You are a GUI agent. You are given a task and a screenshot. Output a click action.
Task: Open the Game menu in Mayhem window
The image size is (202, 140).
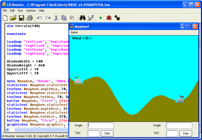[74, 32]
